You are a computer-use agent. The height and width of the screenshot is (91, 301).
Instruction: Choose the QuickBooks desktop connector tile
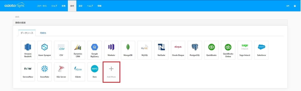211,50
